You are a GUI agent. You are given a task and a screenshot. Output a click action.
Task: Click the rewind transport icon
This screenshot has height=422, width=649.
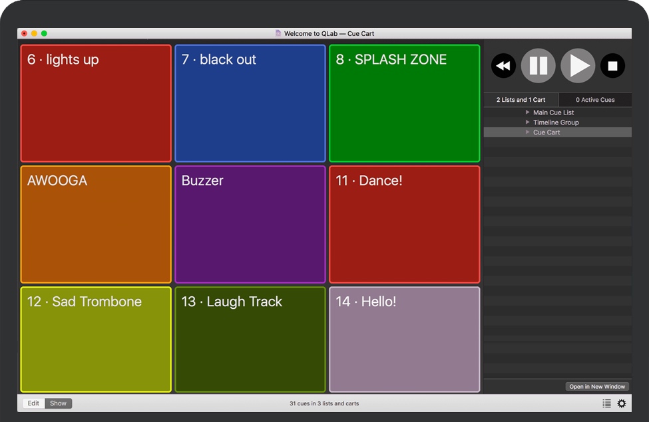tap(503, 65)
